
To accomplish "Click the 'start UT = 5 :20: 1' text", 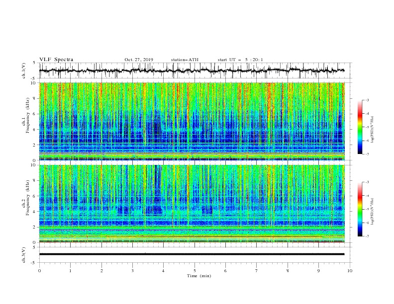I will (x=240, y=60).
